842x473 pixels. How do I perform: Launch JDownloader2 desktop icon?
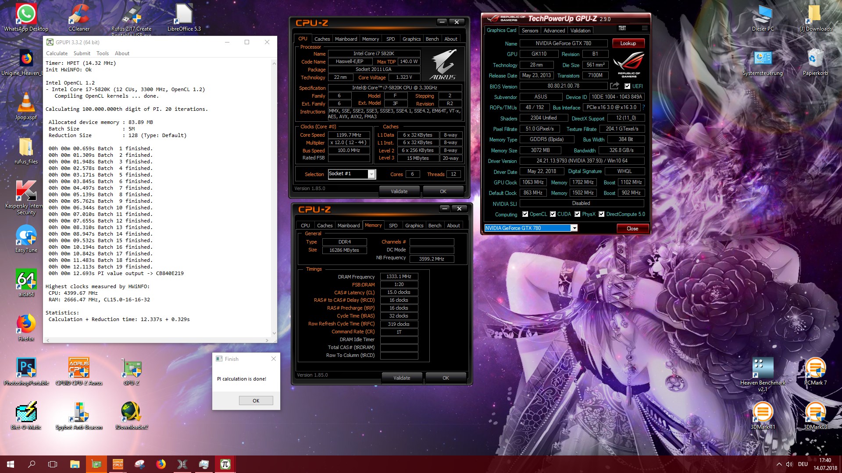132,416
